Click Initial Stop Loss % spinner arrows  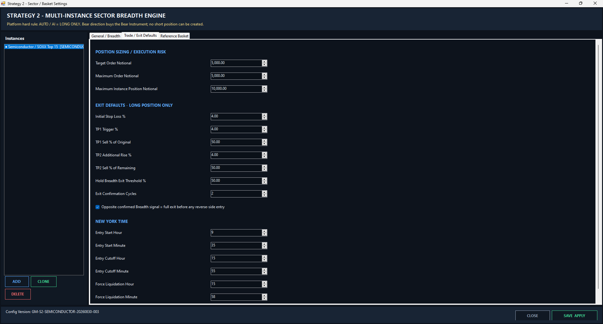click(x=264, y=116)
